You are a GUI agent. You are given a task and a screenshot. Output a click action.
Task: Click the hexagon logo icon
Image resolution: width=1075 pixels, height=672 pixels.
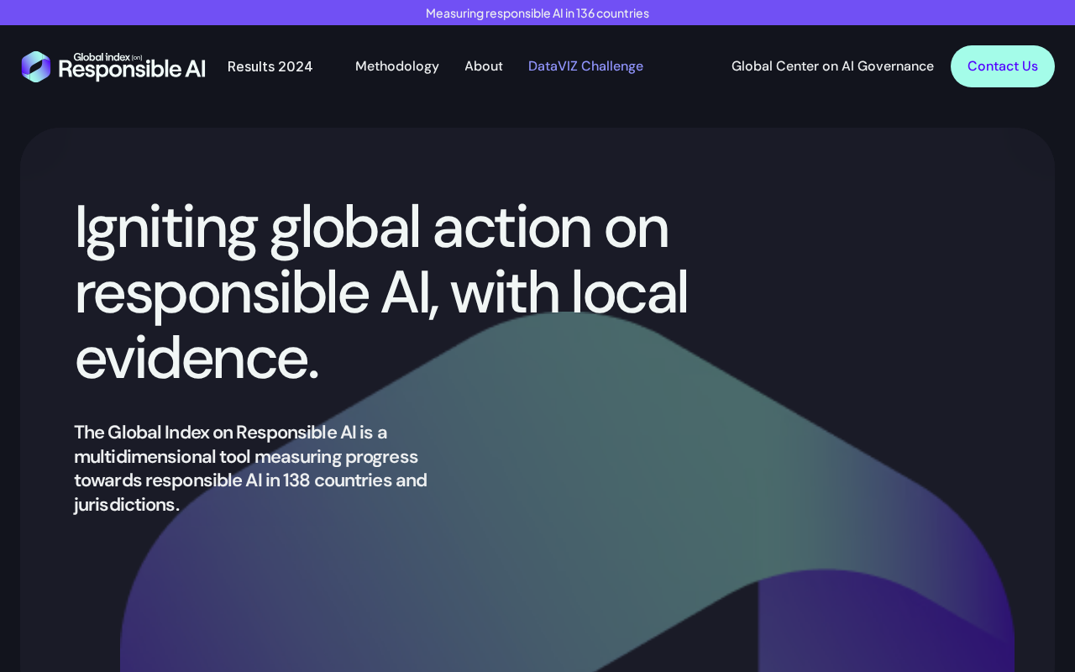click(36, 66)
